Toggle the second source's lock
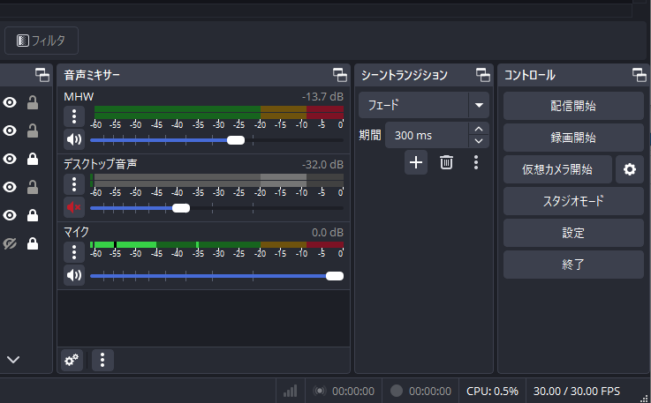This screenshot has height=403, width=651. pyautogui.click(x=33, y=131)
